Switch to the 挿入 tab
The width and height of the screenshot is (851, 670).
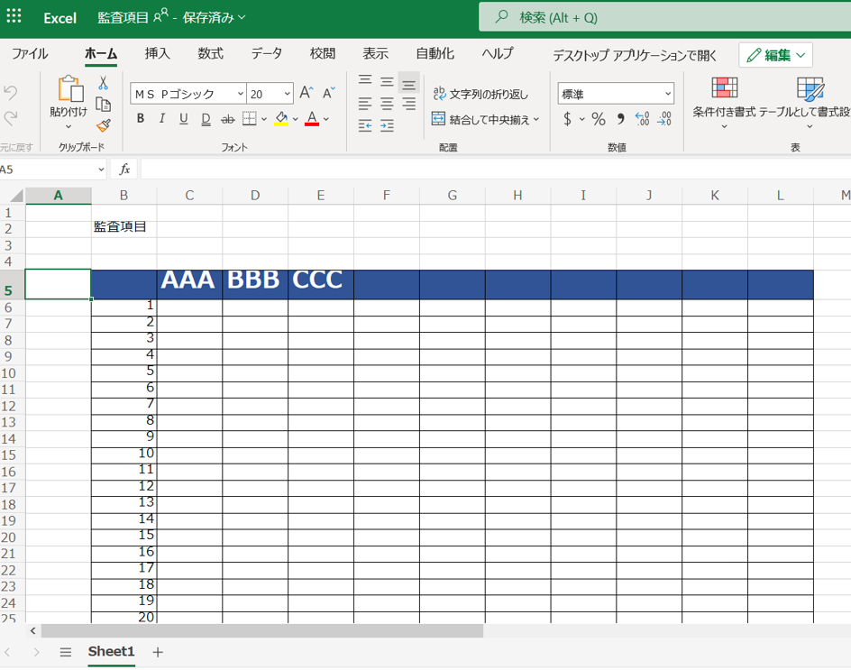(158, 54)
